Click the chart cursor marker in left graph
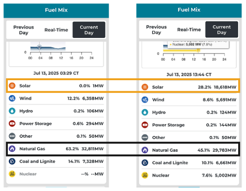 [x=39, y=47]
